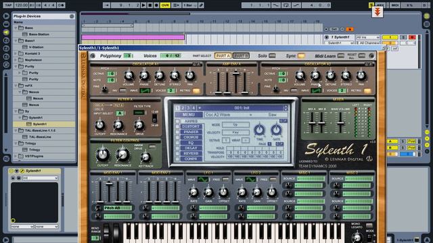Click the Reset All button
Screen dimensions: 433x243
[362, 55]
